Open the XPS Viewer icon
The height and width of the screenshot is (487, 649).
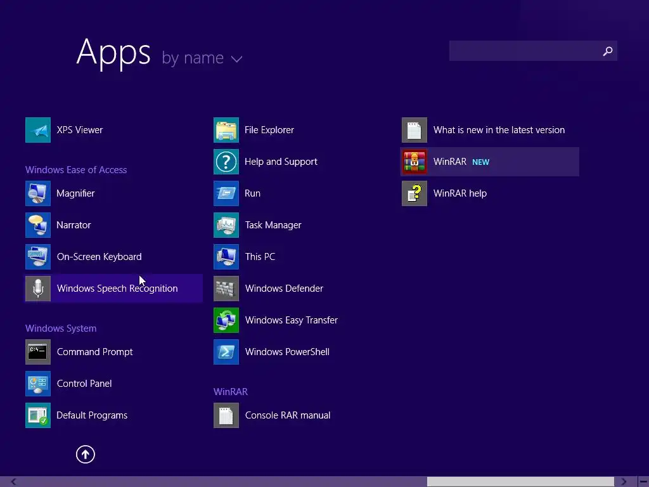tap(37, 130)
